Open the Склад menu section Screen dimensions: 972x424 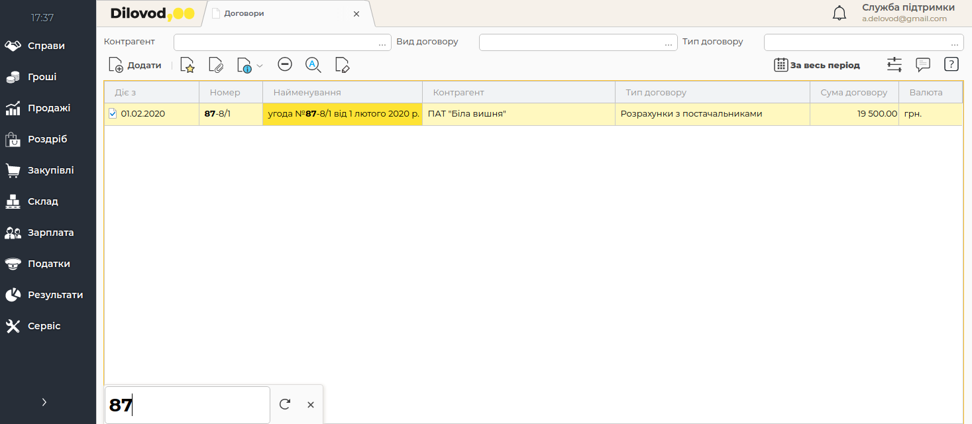pyautogui.click(x=42, y=201)
